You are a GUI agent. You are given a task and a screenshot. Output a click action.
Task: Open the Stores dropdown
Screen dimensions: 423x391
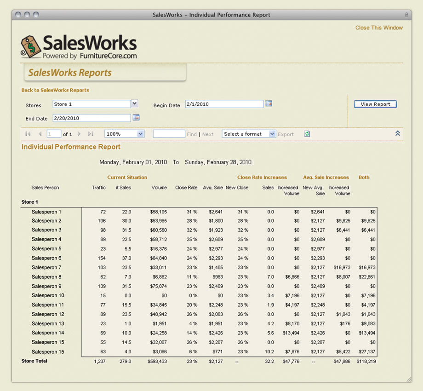click(134, 103)
